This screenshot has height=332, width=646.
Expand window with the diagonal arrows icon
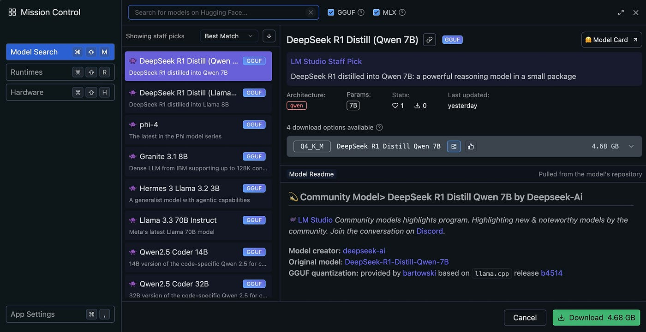point(621,13)
